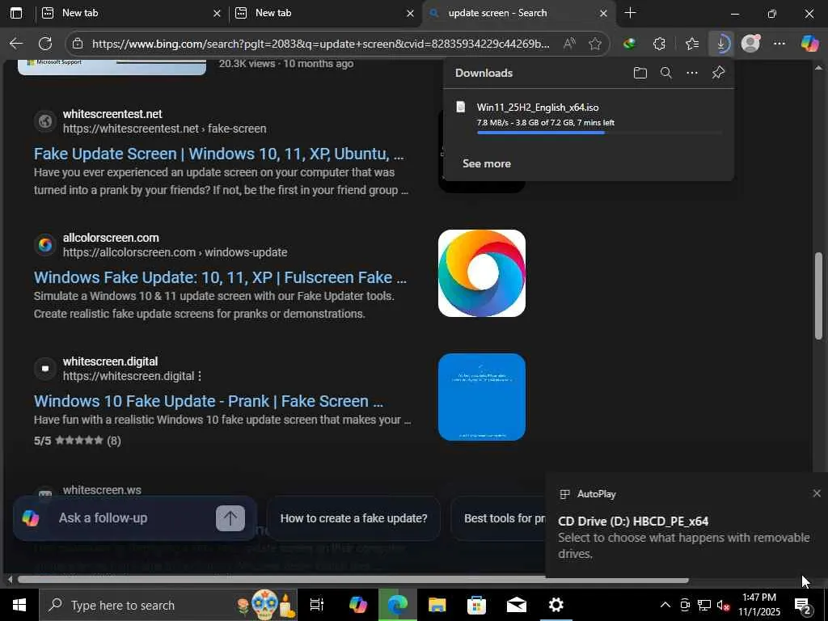Open File Explorer from the taskbar
828x621 pixels.
tap(437, 605)
